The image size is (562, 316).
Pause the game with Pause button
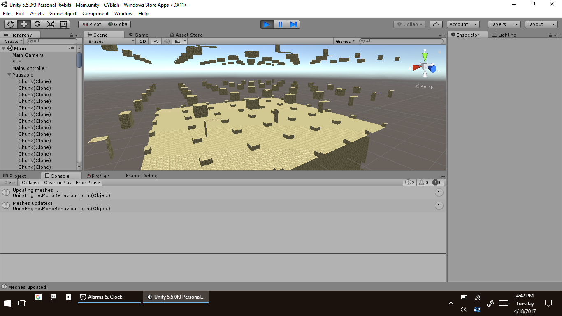[x=280, y=24]
